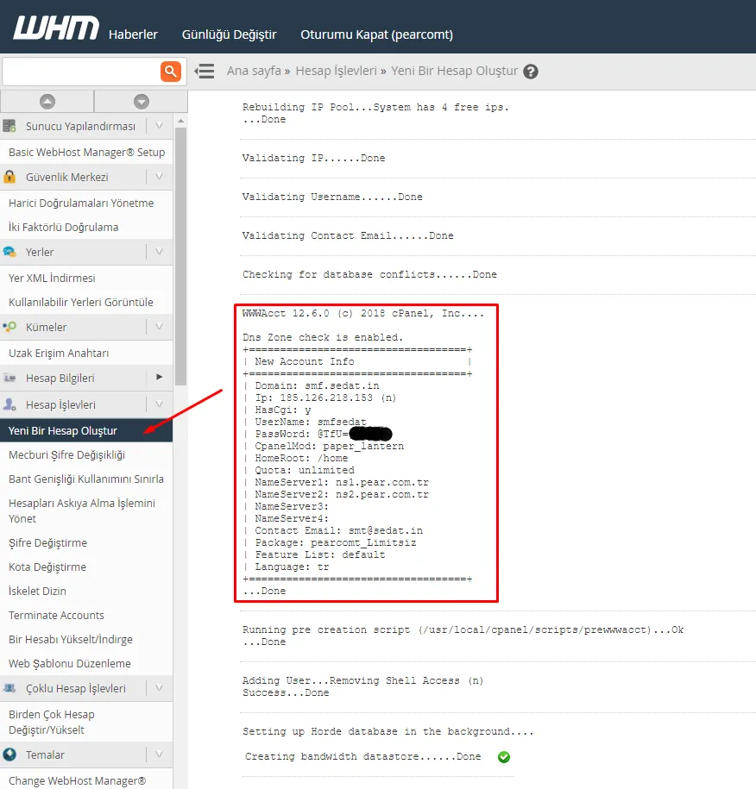Click the Domain: smf.sedat.in line
This screenshot has height=789, width=756.
(x=317, y=386)
